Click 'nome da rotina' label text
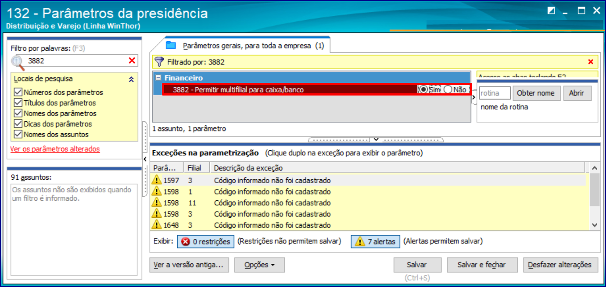Screen dimensions: 606x287 click(x=504, y=107)
